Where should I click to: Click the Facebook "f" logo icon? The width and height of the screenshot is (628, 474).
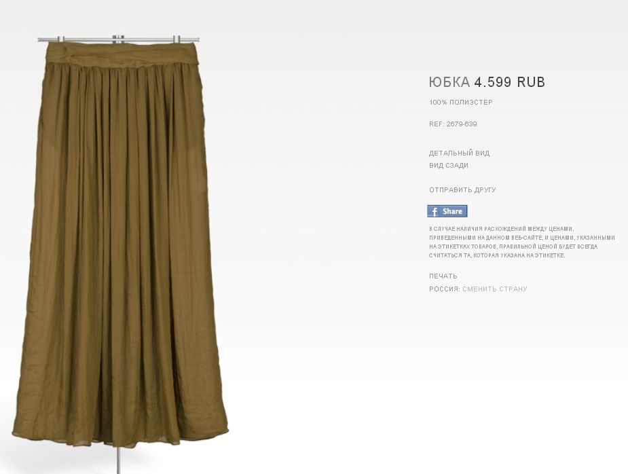pos(434,211)
